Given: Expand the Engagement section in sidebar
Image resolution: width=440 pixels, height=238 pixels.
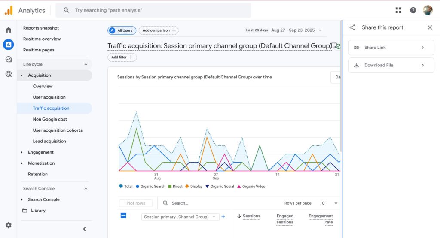Looking at the screenshot, I should tap(41, 152).
